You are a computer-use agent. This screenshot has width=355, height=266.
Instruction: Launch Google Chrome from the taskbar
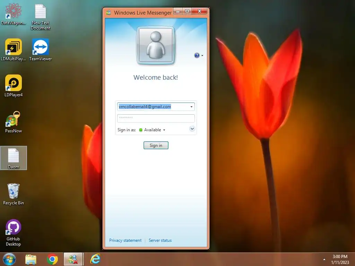(x=52, y=259)
